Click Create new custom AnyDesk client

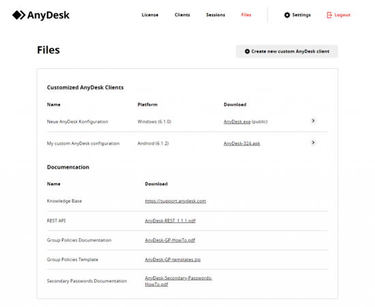(x=287, y=51)
